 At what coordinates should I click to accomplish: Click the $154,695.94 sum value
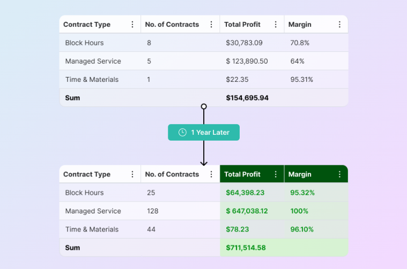coord(247,98)
